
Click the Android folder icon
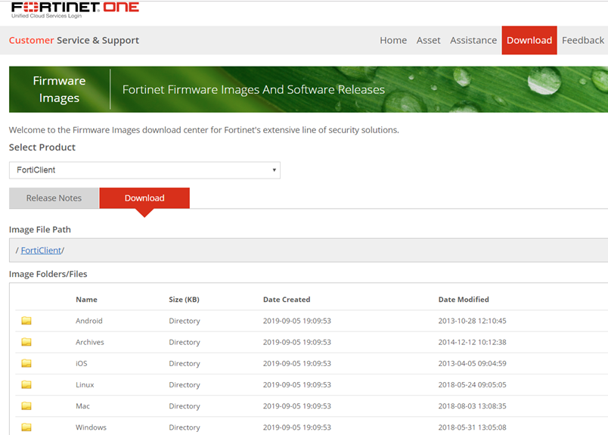(x=26, y=321)
